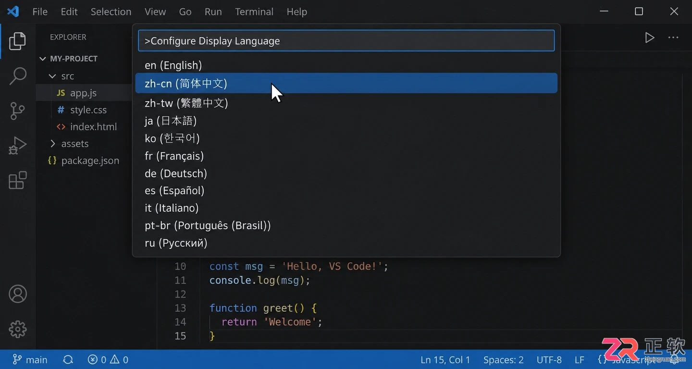Select en (English) display language
The height and width of the screenshot is (369, 692).
[x=346, y=65]
